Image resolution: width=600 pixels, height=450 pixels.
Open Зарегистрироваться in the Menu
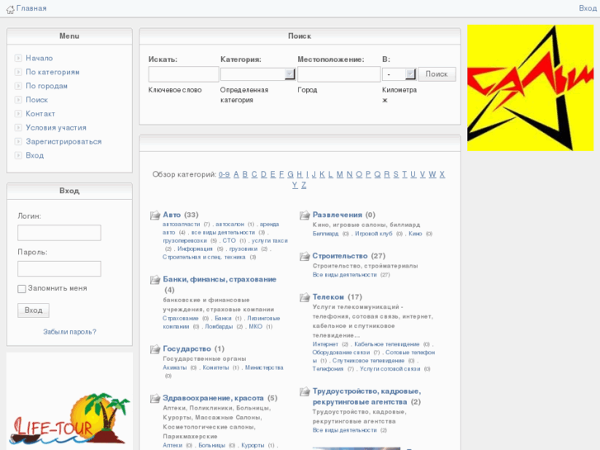[x=64, y=142]
